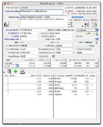Click the MengeHZuschuss input field

[64, 49]
